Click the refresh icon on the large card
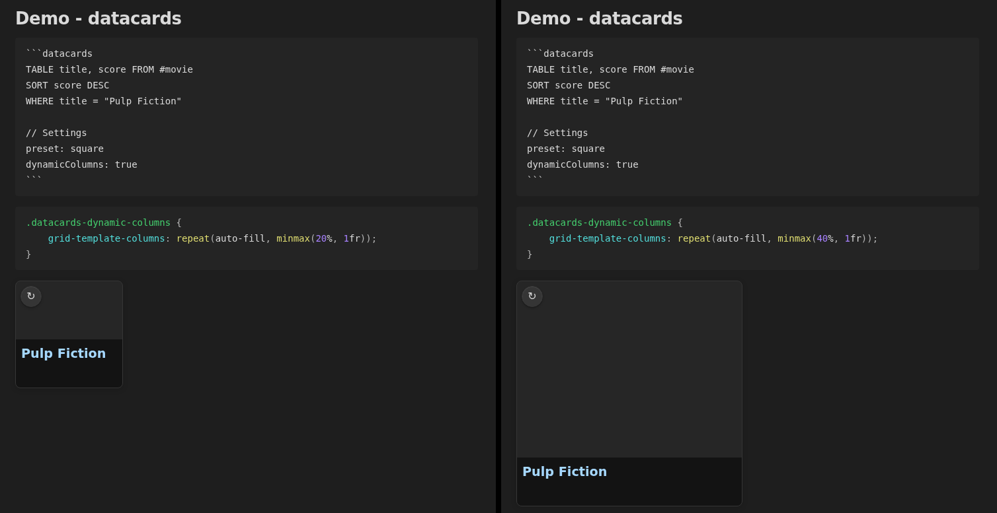This screenshot has width=997, height=513. point(532,296)
